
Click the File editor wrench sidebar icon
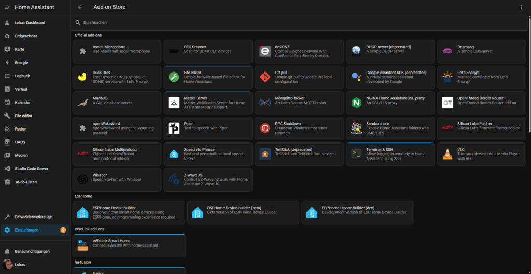pyautogui.click(x=7, y=116)
